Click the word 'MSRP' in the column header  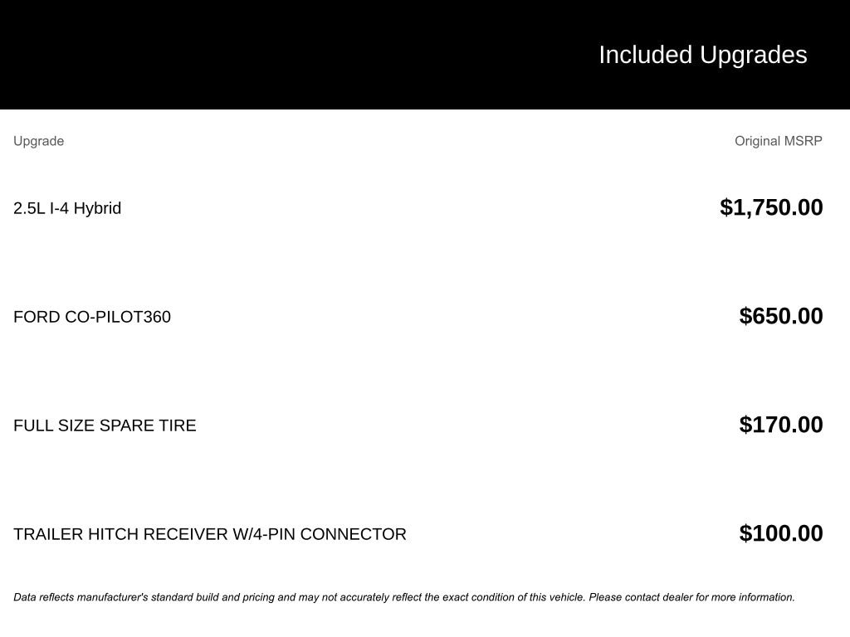click(802, 141)
